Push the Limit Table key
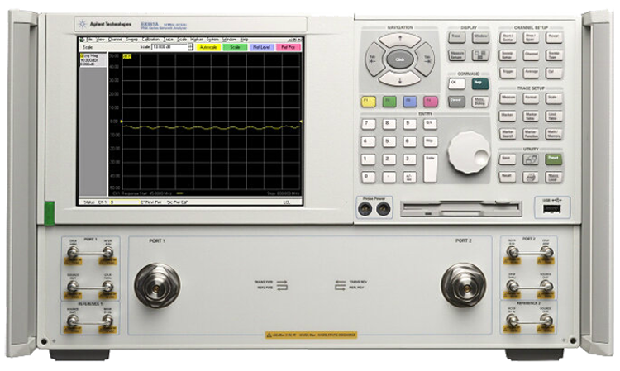The width and height of the screenshot is (620, 371). 554,116
